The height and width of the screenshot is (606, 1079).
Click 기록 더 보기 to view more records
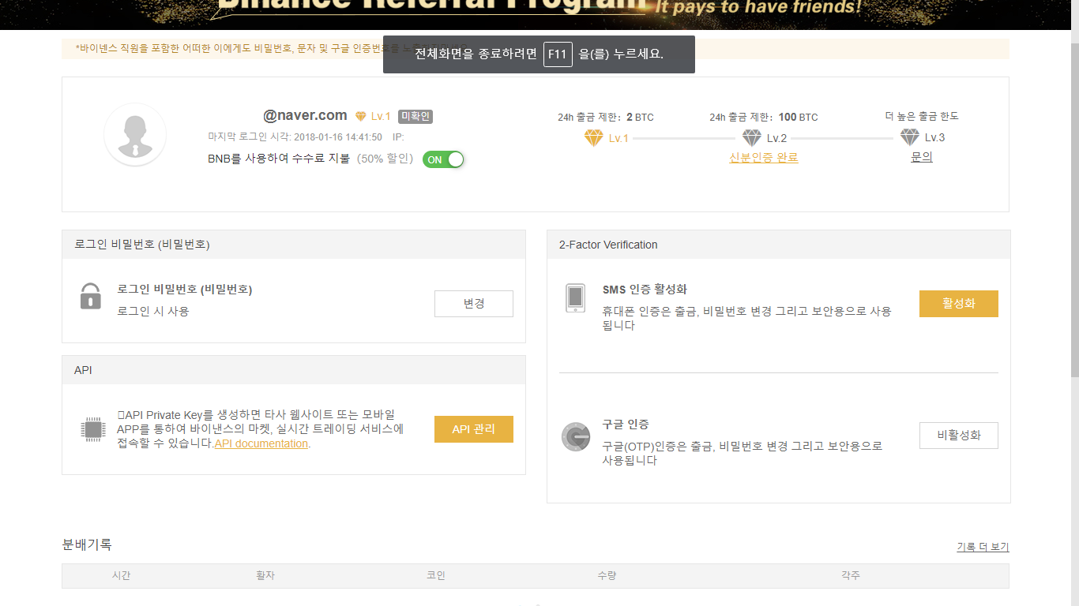pos(983,547)
